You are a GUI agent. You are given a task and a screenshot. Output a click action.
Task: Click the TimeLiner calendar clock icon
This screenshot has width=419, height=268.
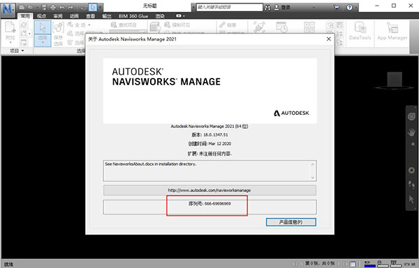[x=281, y=26]
